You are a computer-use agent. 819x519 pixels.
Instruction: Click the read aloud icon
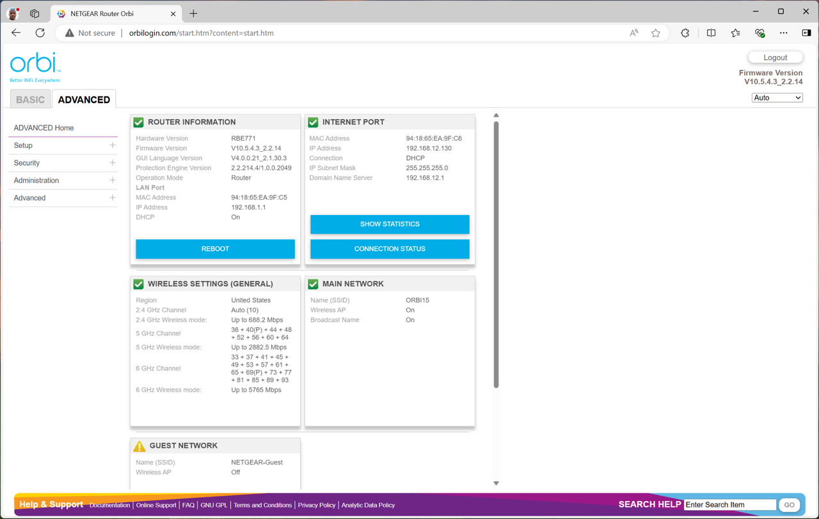coord(634,33)
